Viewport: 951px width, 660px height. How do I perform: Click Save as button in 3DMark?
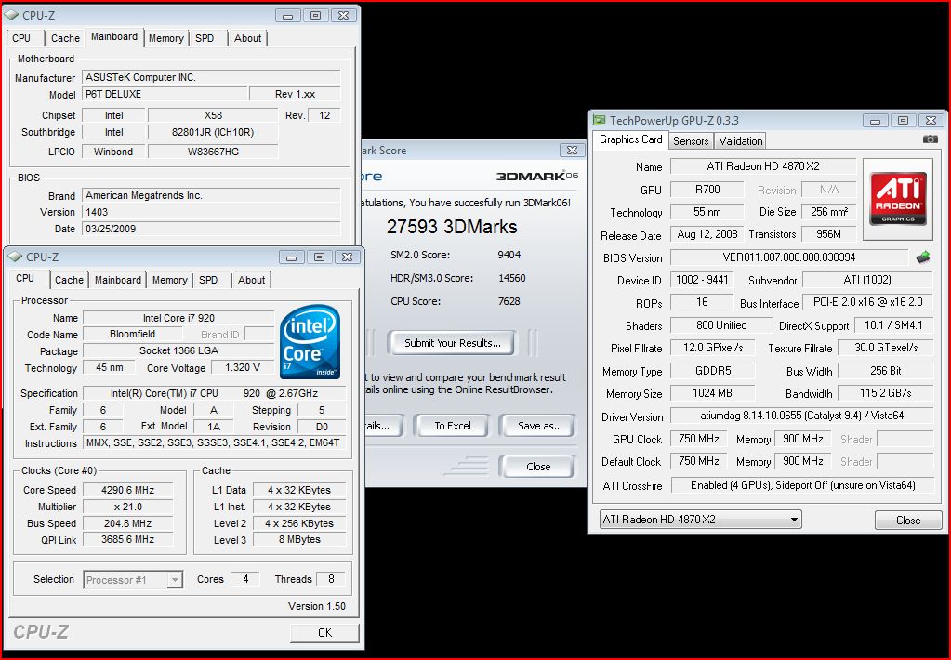(538, 426)
